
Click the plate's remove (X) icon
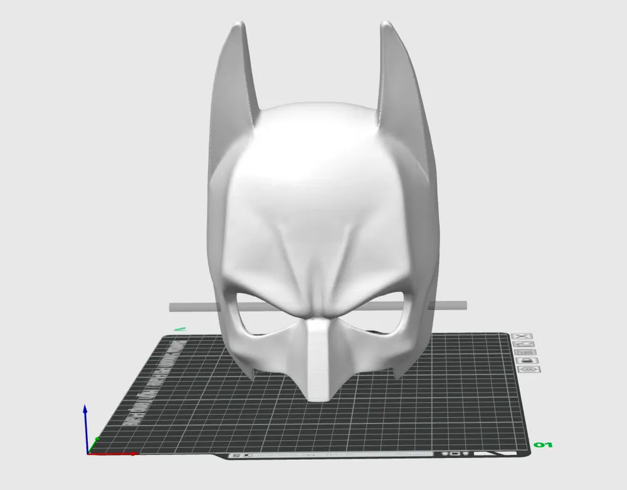(x=522, y=336)
